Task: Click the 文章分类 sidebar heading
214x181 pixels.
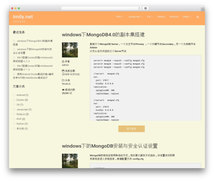Action: (19, 86)
